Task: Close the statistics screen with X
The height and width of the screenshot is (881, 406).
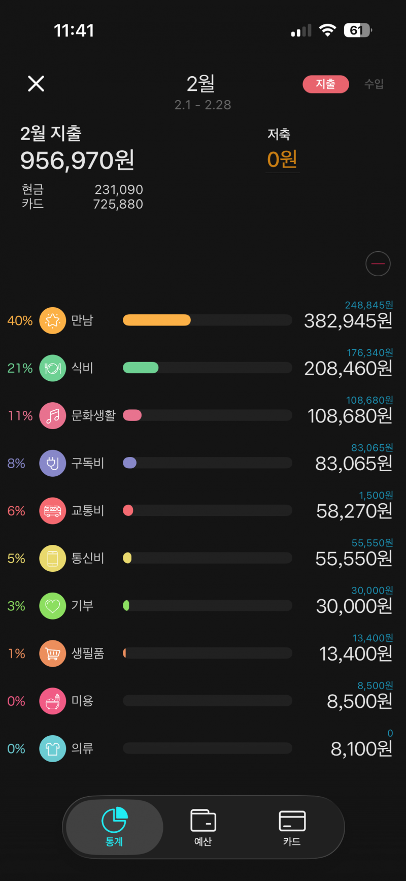Action: (36, 84)
